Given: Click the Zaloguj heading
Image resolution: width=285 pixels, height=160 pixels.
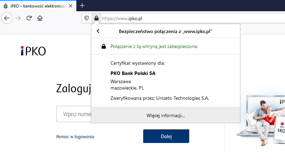Looking at the screenshot, I should point(73,89).
